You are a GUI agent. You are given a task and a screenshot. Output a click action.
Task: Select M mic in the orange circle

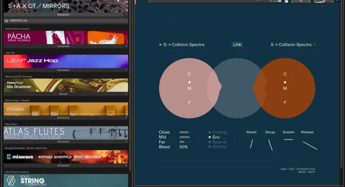tap(285, 88)
